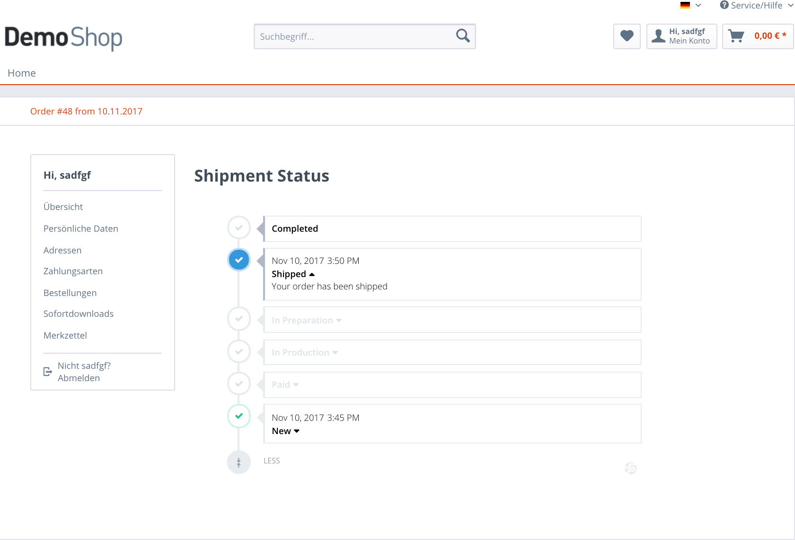Image resolution: width=795 pixels, height=540 pixels.
Task: Click Nicht sadfgf? Abmelden link
Action: click(x=84, y=372)
